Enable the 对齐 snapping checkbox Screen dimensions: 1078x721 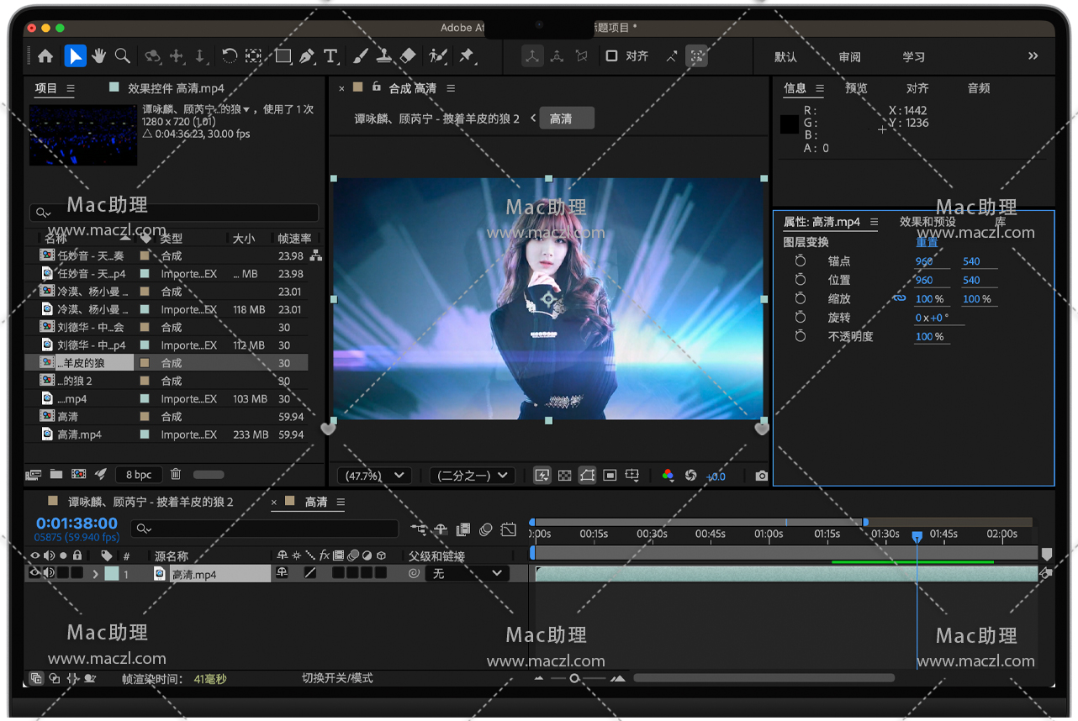611,56
